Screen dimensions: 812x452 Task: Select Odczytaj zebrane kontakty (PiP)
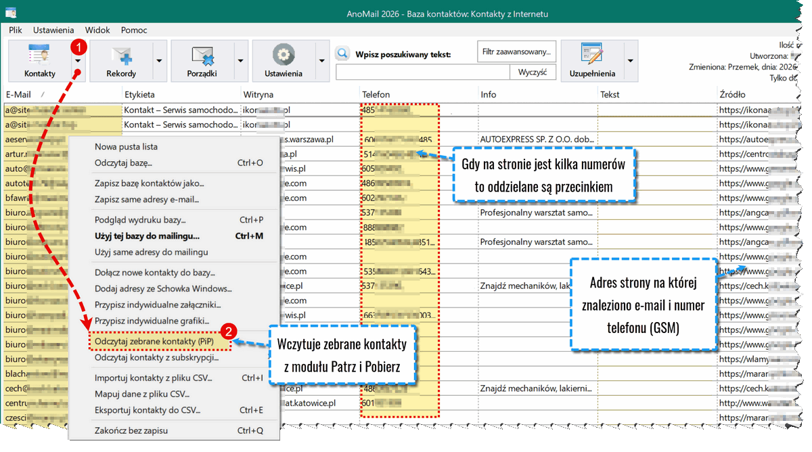point(160,341)
